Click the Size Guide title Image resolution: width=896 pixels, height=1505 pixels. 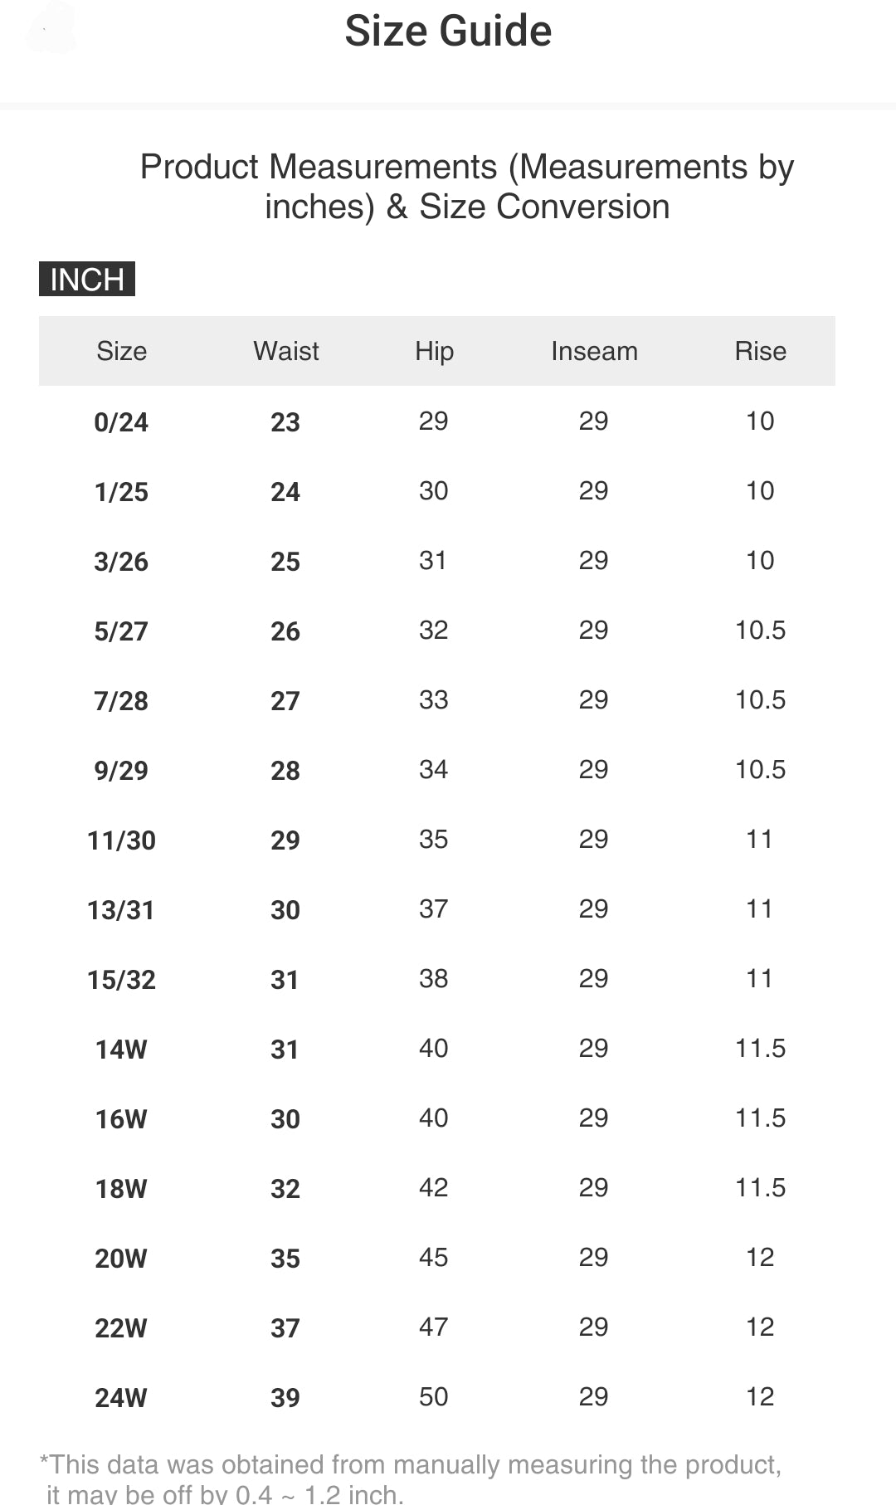448,32
